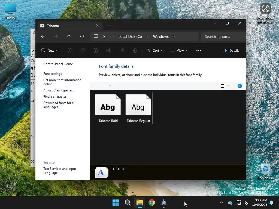Open network display tray icon

point(239,202)
